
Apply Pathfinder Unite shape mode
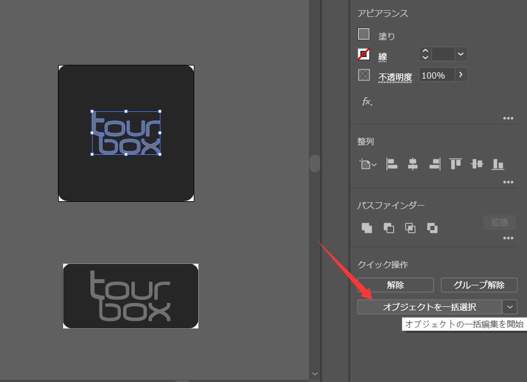tap(367, 228)
